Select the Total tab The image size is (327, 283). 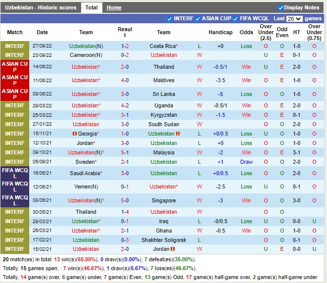pyautogui.click(x=91, y=7)
